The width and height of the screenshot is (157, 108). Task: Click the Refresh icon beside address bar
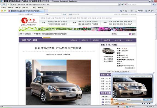click(x=122, y=4)
